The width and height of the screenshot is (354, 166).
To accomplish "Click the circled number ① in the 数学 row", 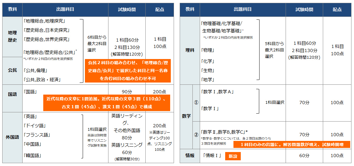I will 196,103.
